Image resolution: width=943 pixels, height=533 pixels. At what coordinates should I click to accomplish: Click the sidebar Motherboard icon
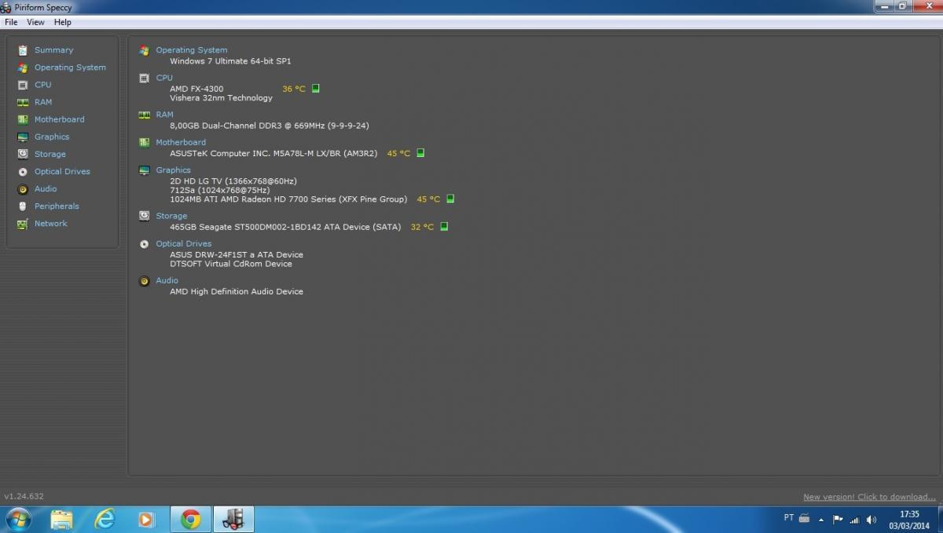(x=23, y=119)
